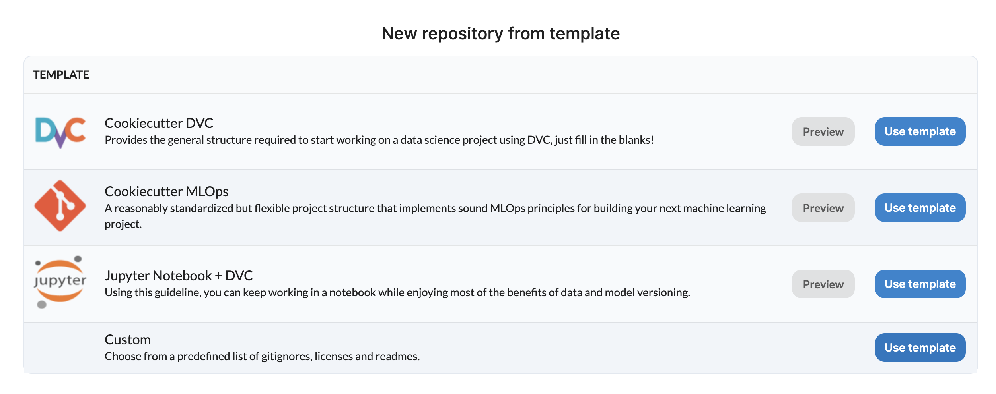Preview the Cookiecutter MLOps template

tap(823, 208)
